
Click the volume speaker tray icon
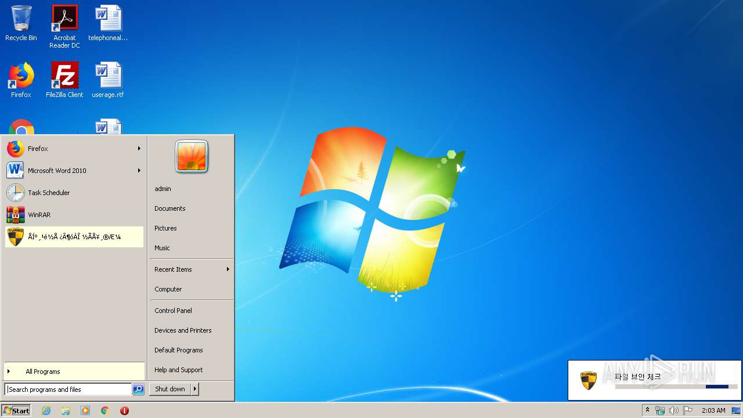click(674, 410)
